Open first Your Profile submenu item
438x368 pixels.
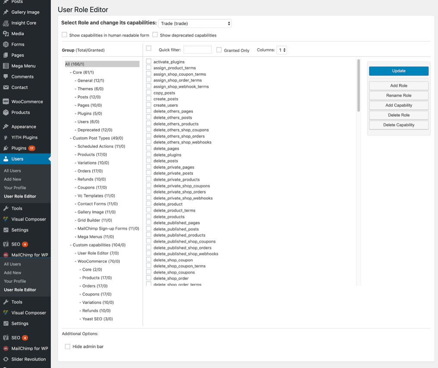coord(15,187)
